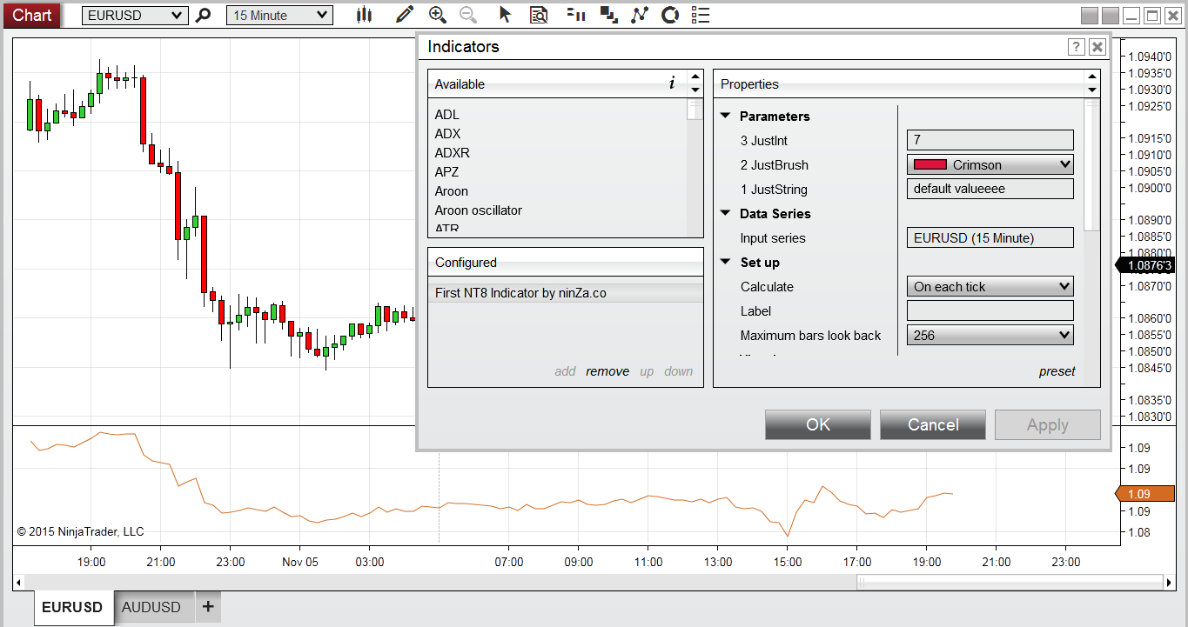
Task: Click the down arrow in Available header
Action: 695,90
